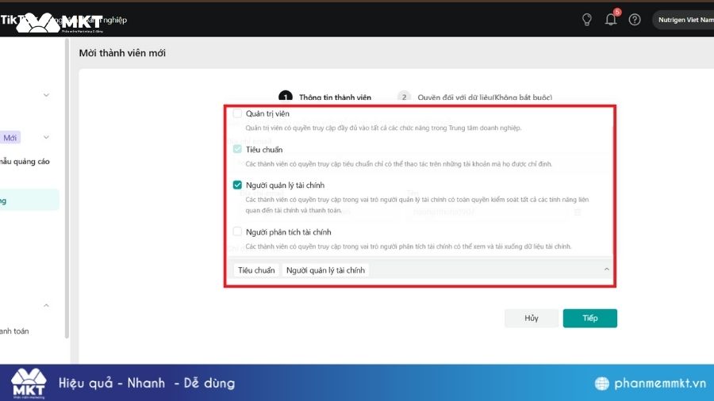Click the Hủy button

click(x=531, y=318)
